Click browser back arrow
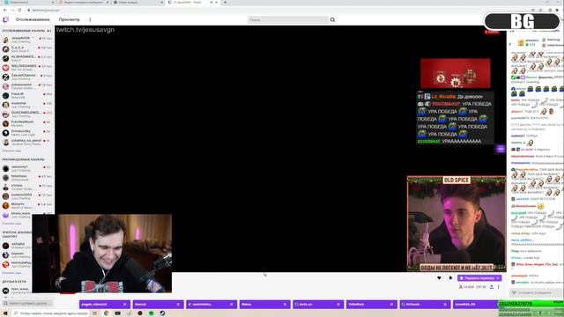Viewport: 564px width, 317px height. coord(5,10)
